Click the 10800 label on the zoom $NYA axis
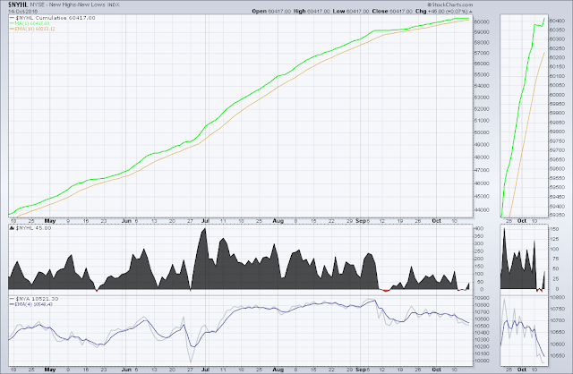573x374 pixels. click(x=557, y=298)
